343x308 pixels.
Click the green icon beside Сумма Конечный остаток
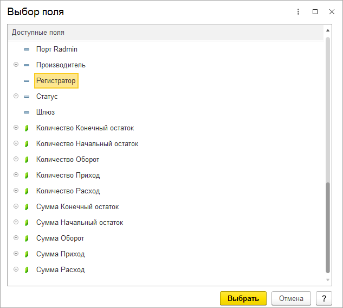click(26, 207)
